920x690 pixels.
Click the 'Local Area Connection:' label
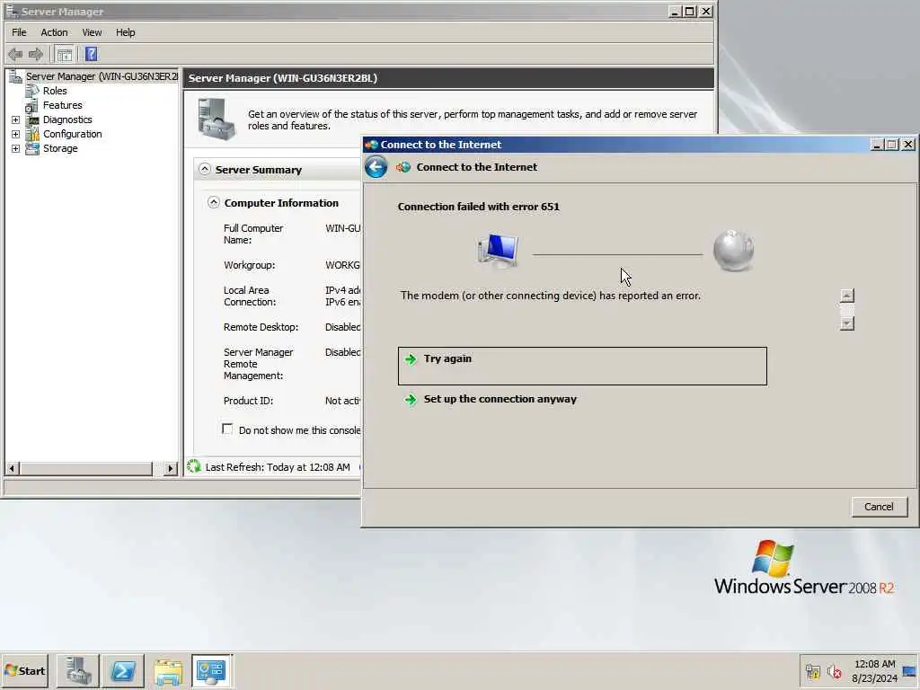coord(250,296)
